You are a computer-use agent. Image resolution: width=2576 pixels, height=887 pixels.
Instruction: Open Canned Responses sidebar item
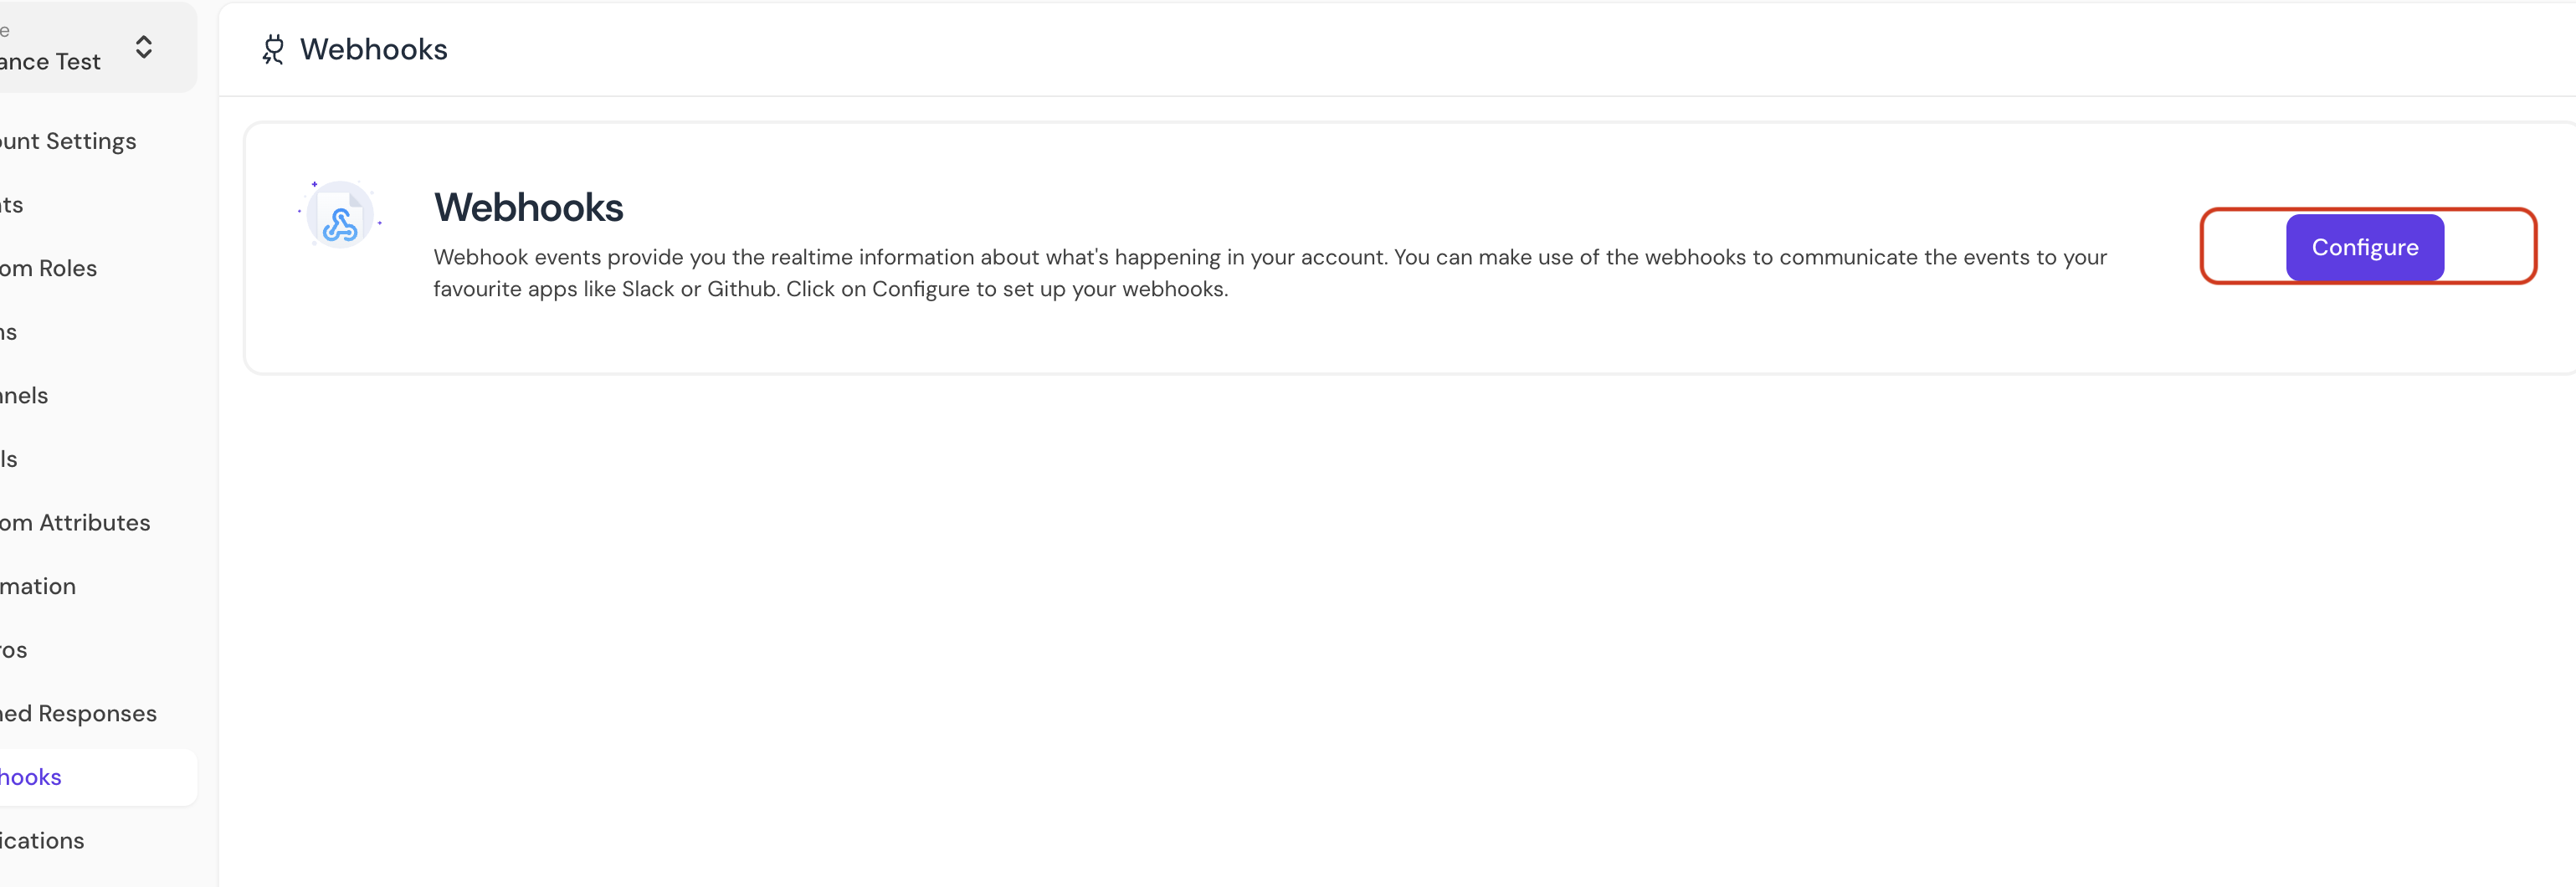click(78, 713)
